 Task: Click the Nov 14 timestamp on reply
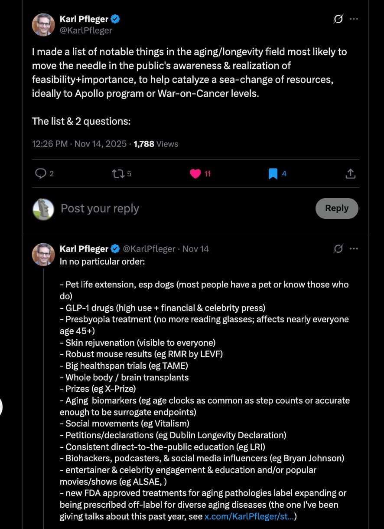coord(195,249)
